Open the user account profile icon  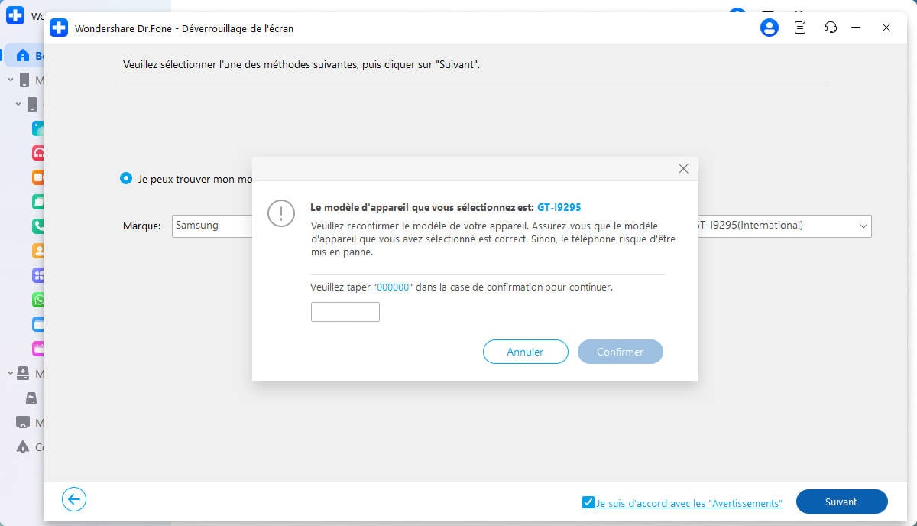769,28
